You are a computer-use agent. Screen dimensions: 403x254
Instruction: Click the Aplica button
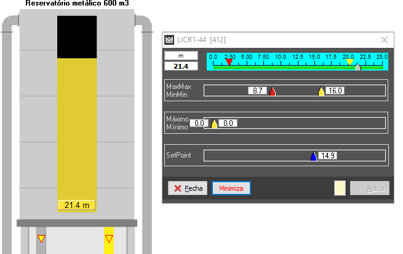coord(370,188)
